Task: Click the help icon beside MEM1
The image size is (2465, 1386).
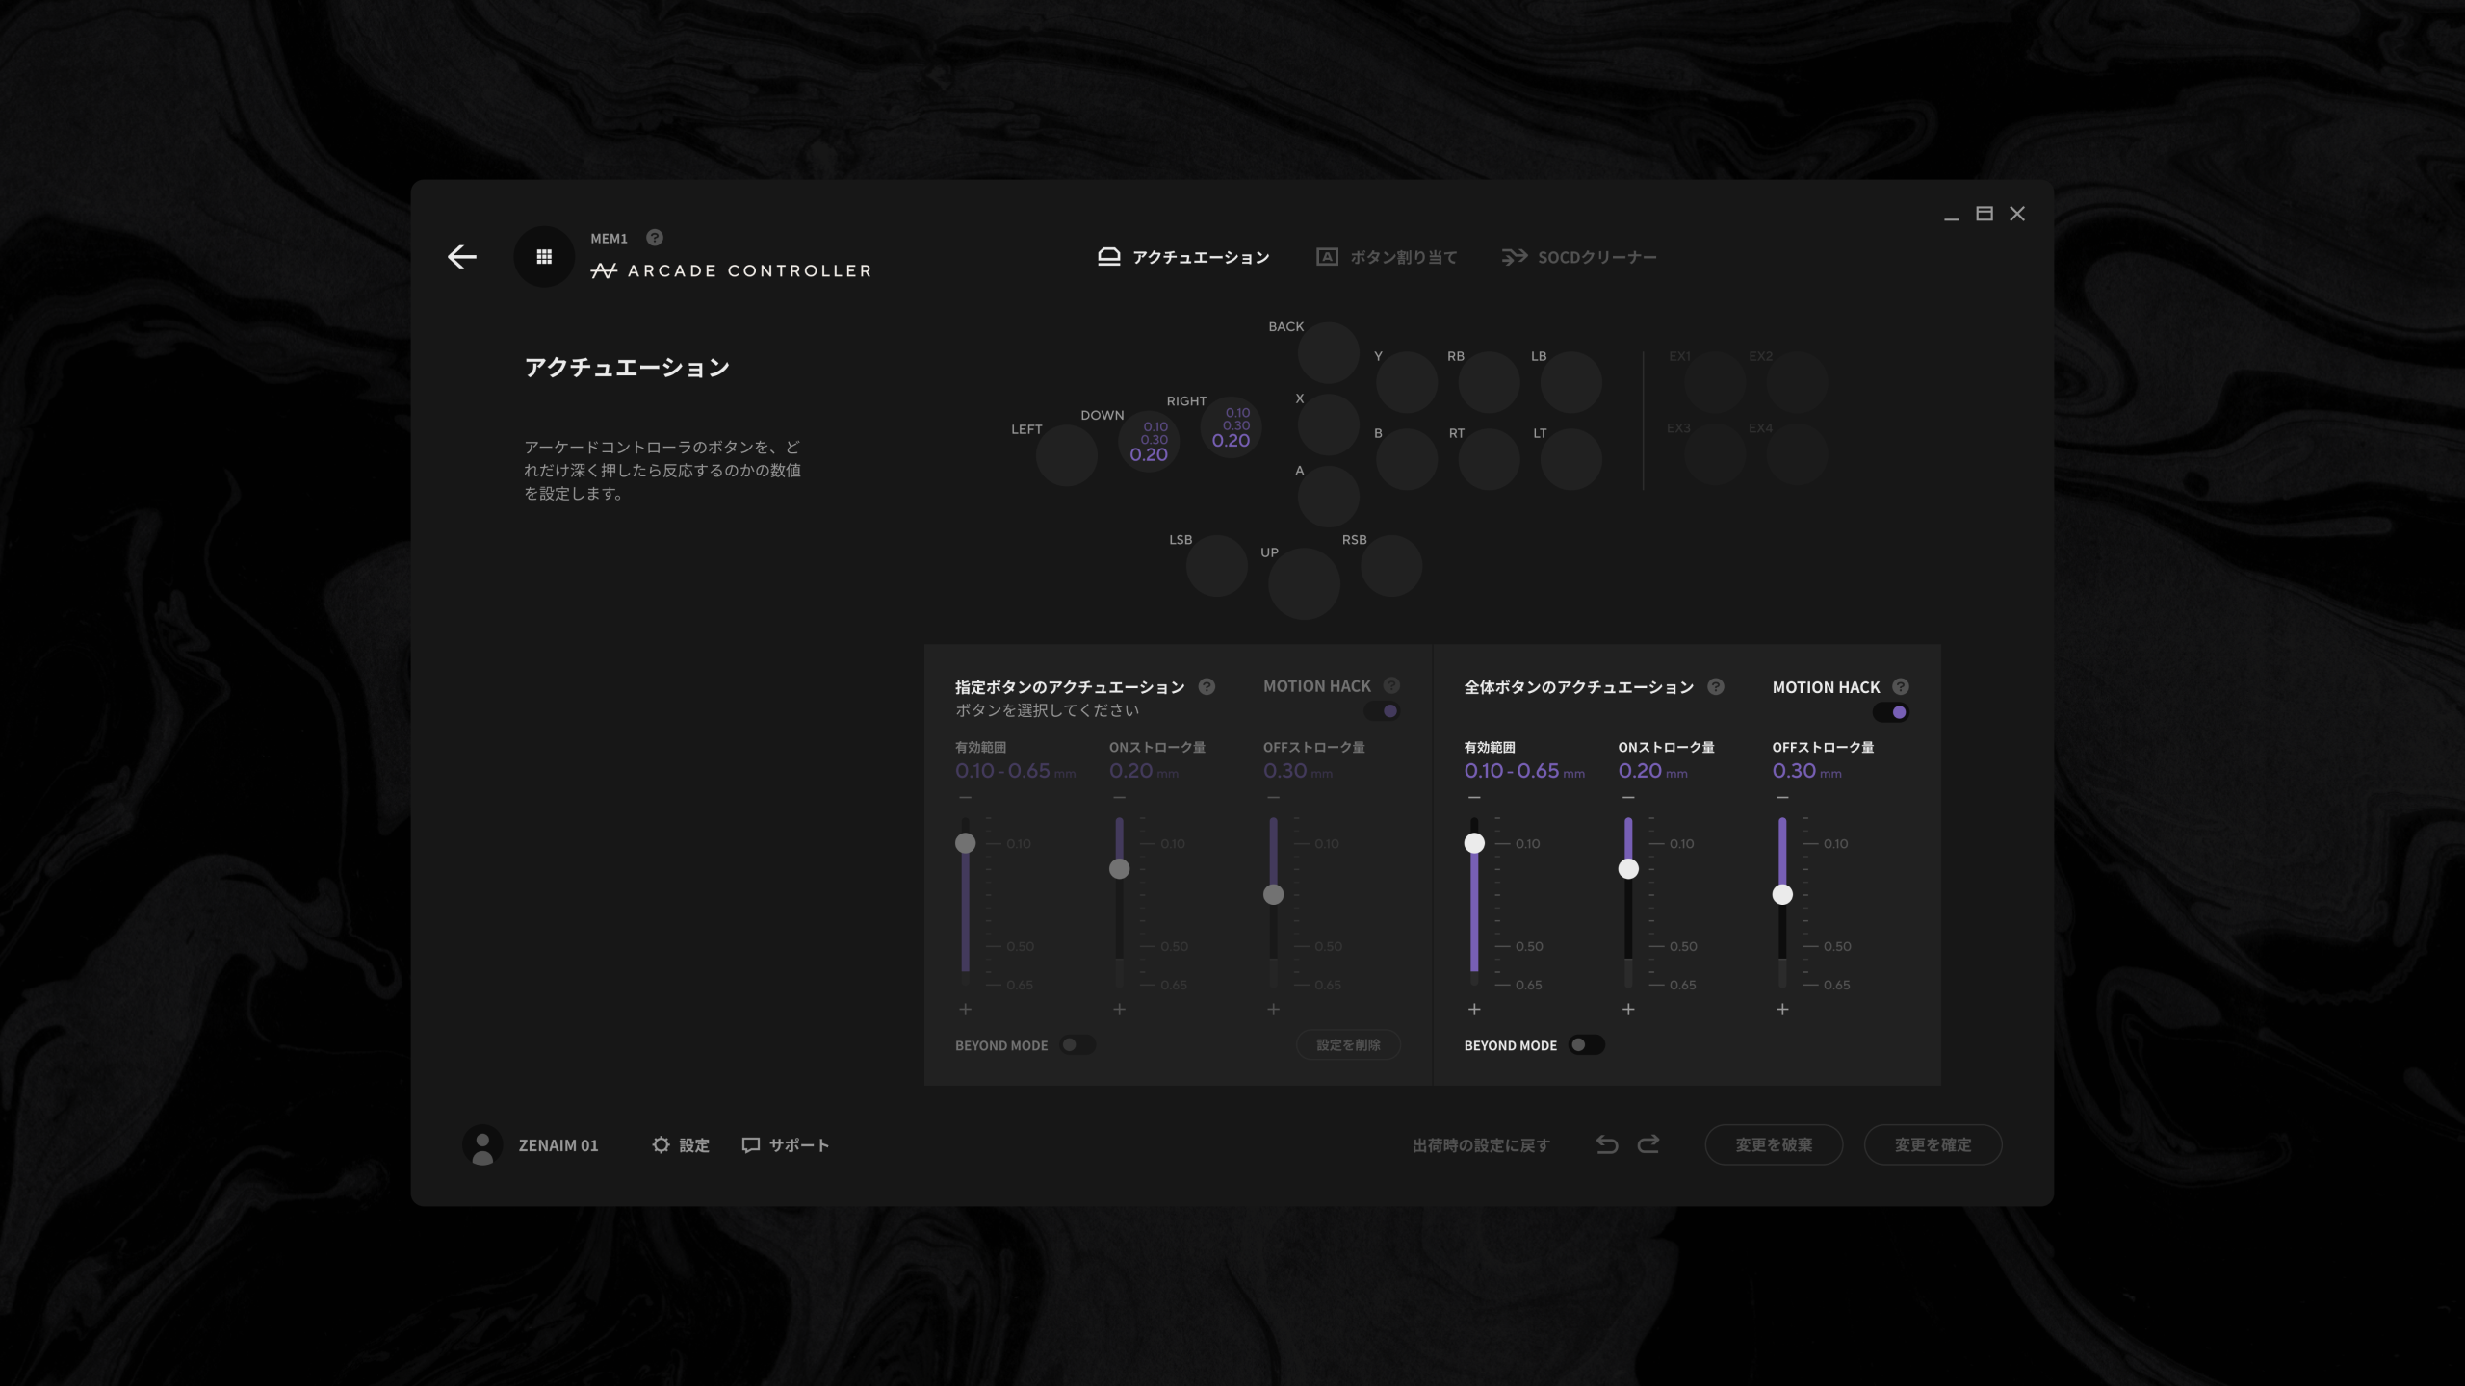Action: [x=655, y=237]
